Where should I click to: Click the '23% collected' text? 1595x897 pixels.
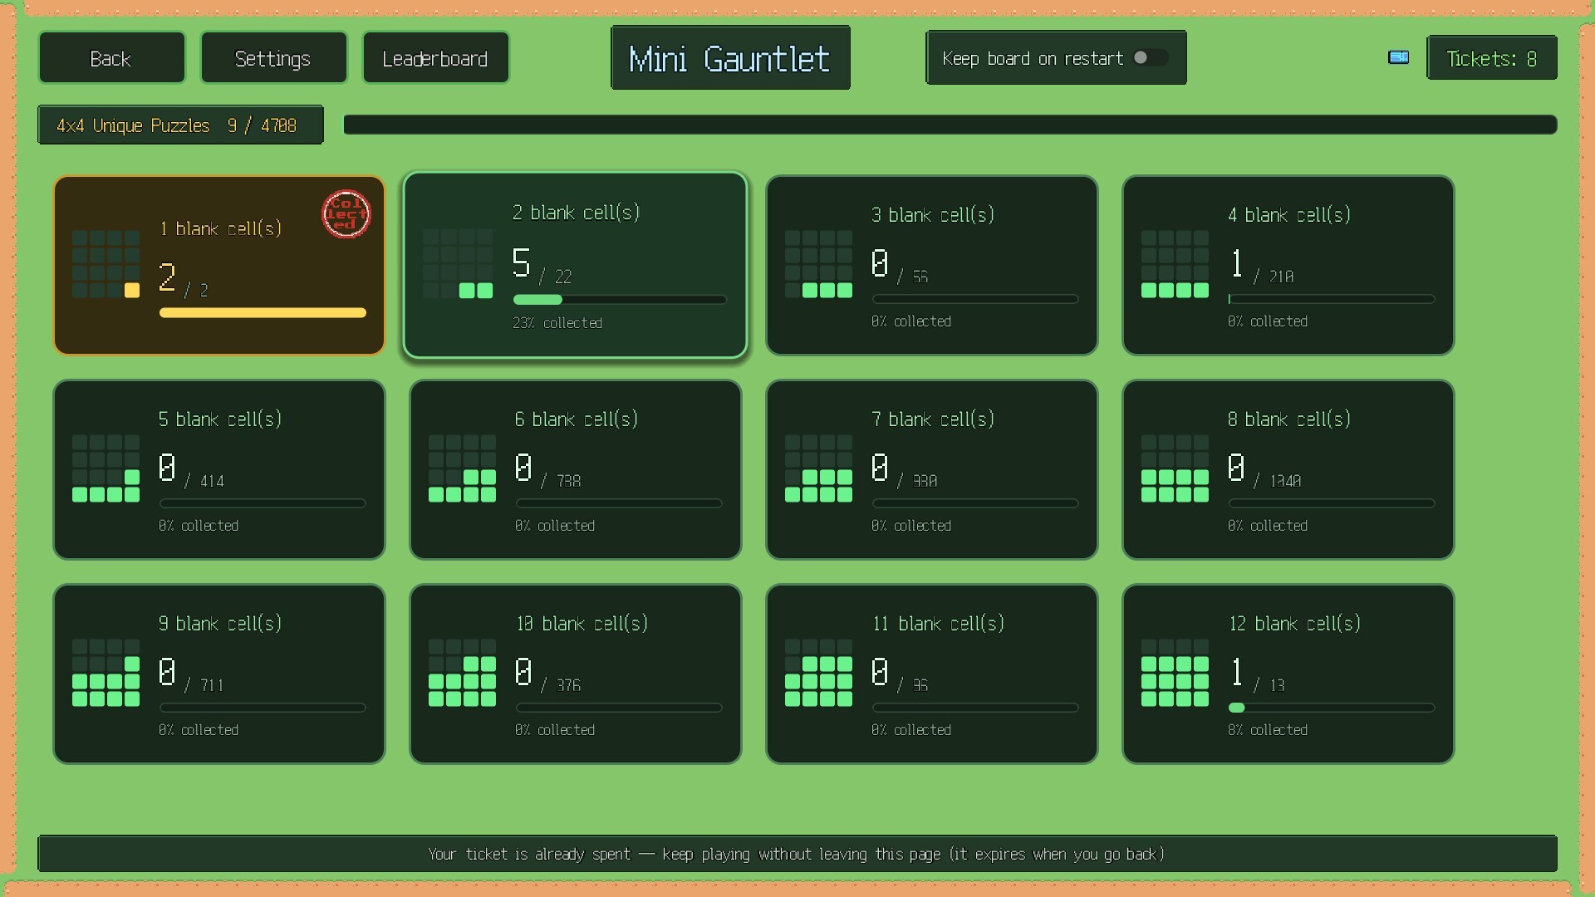click(x=557, y=323)
